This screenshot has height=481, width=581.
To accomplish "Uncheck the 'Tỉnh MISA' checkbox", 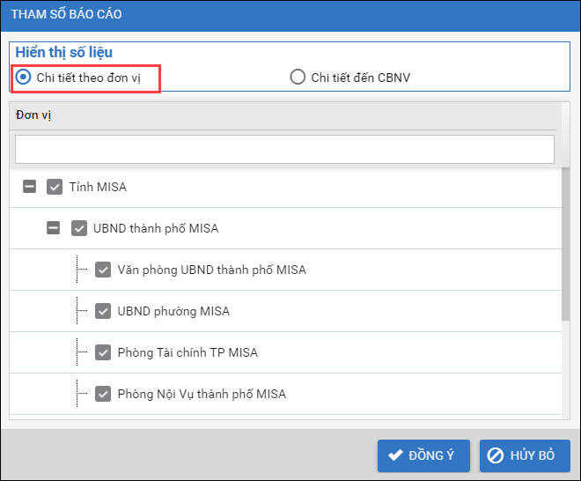I will pos(55,187).
